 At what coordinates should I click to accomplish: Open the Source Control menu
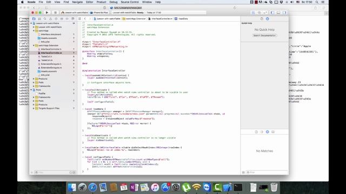coord(130,2)
